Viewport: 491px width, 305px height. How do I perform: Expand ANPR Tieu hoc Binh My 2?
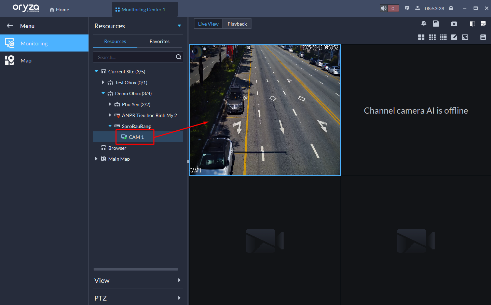click(x=110, y=115)
